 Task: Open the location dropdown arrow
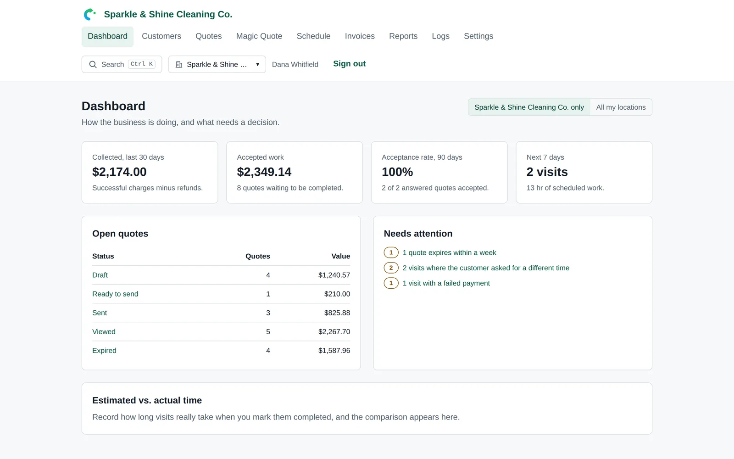click(x=258, y=64)
